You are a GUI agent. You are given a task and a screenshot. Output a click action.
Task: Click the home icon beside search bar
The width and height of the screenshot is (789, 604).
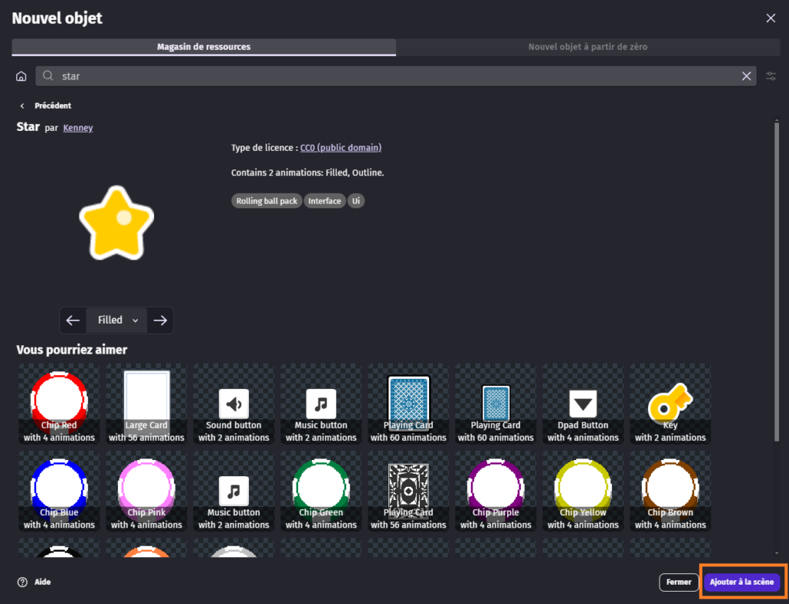point(22,76)
